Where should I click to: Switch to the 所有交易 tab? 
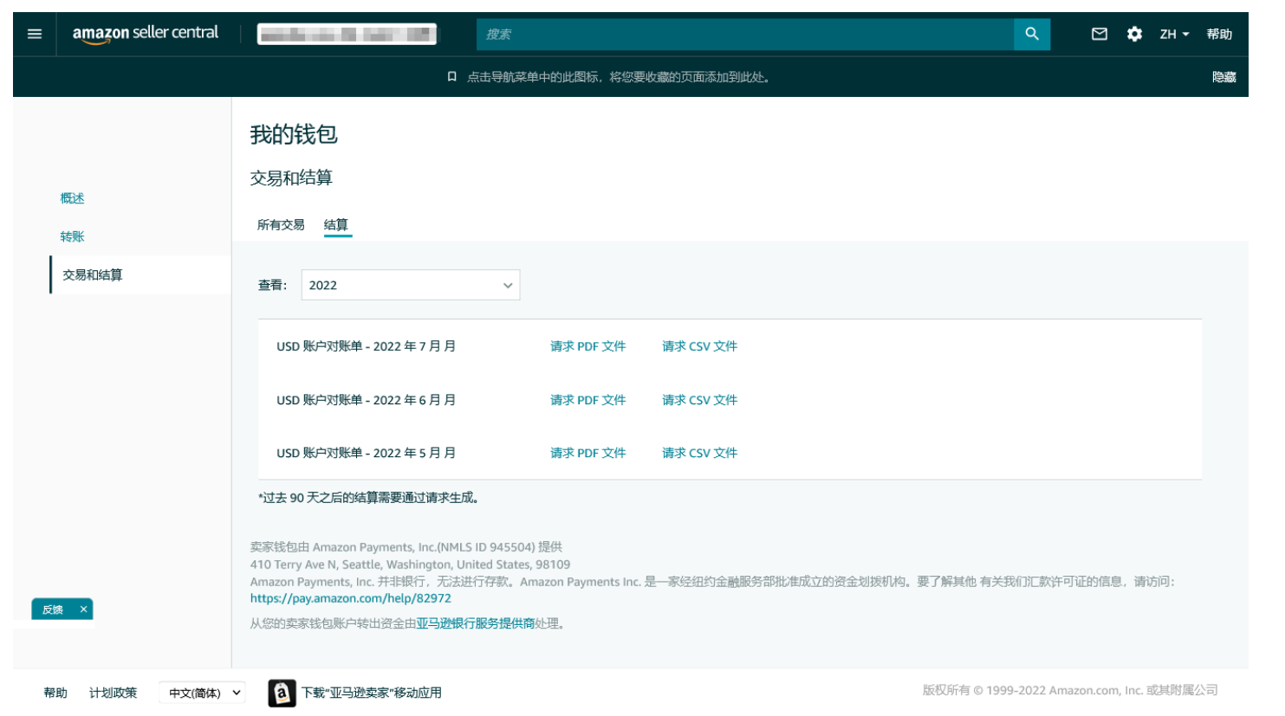point(281,225)
